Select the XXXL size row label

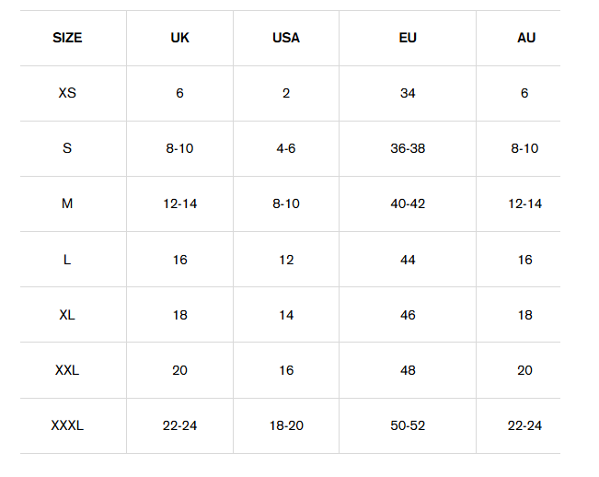pos(67,425)
